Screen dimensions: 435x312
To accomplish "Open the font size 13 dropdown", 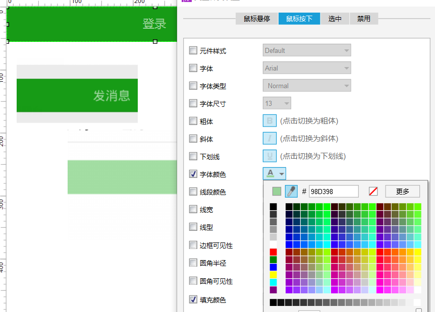I will tap(277, 103).
